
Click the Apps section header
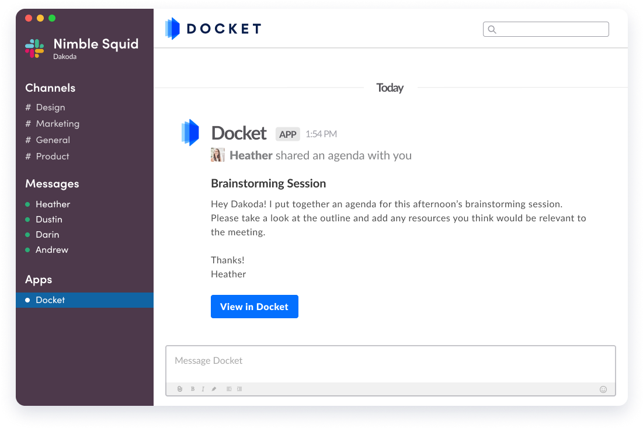[x=39, y=280]
